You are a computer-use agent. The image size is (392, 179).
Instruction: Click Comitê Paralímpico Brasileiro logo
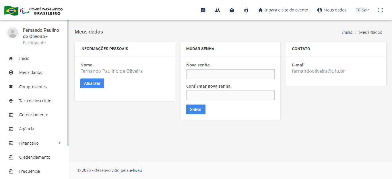34,11
